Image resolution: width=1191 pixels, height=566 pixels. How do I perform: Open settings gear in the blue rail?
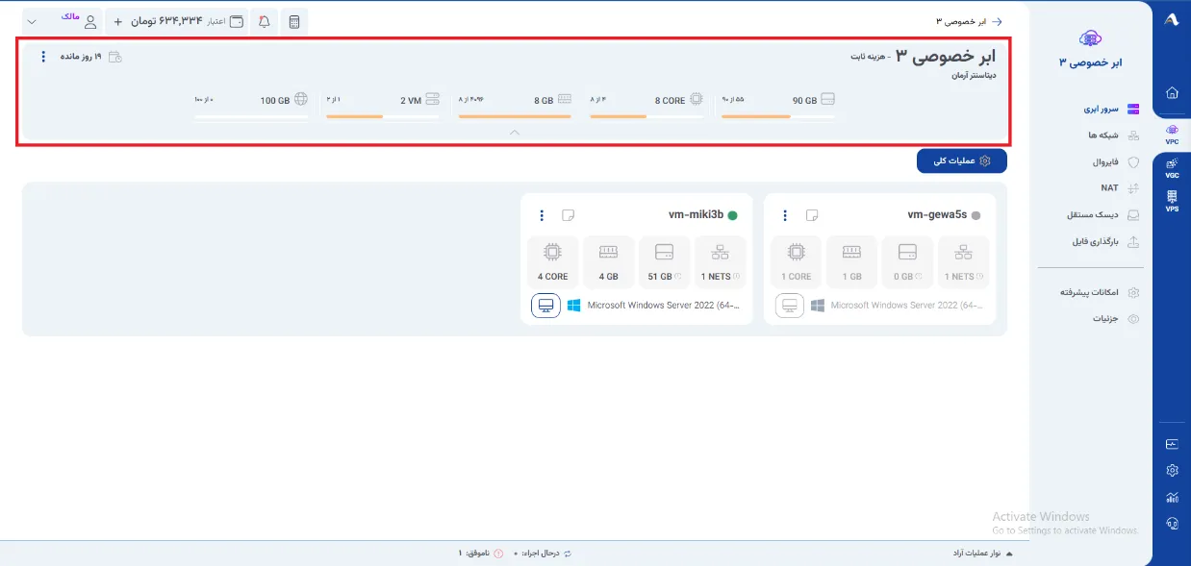[1172, 471]
